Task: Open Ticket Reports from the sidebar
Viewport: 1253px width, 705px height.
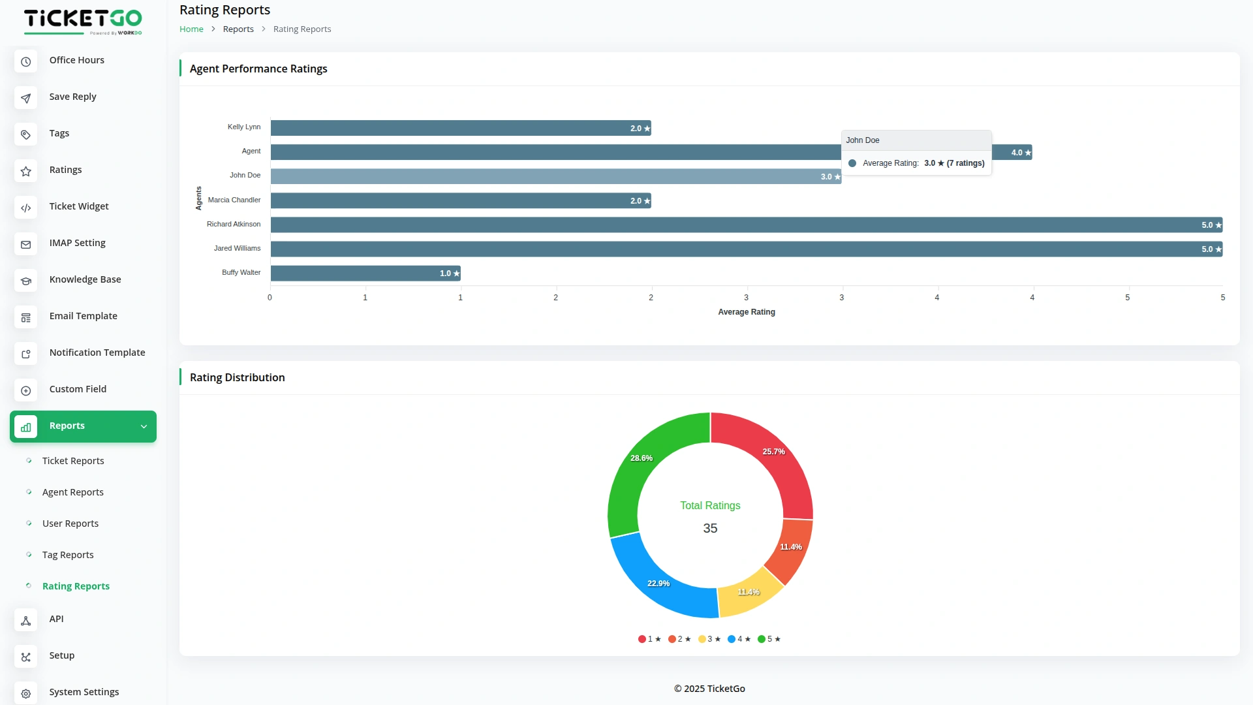Action: [x=72, y=462]
